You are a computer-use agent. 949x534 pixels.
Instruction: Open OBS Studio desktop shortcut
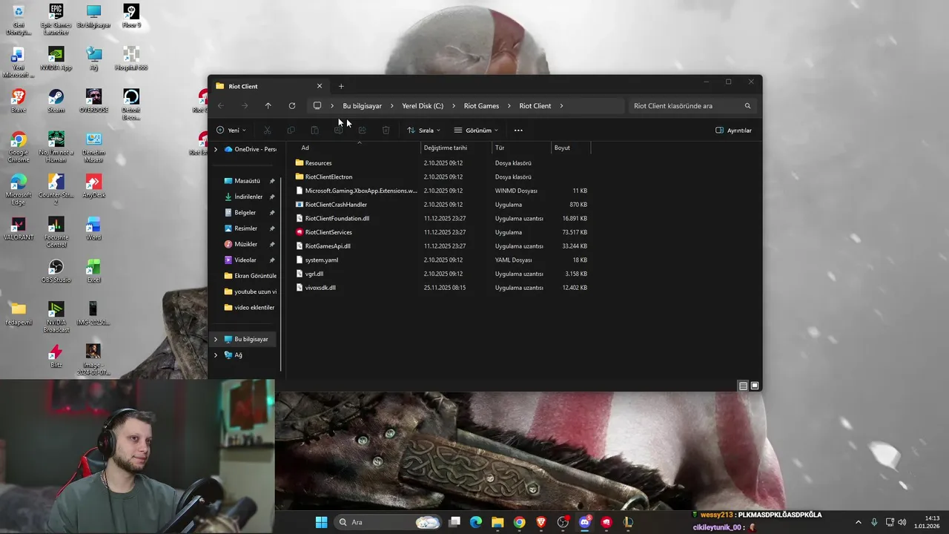coord(56,271)
